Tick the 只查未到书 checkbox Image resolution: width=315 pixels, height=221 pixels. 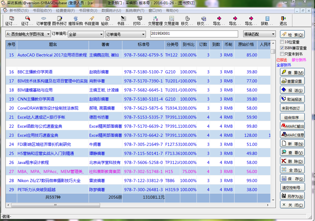pyautogui.click(x=282, y=54)
